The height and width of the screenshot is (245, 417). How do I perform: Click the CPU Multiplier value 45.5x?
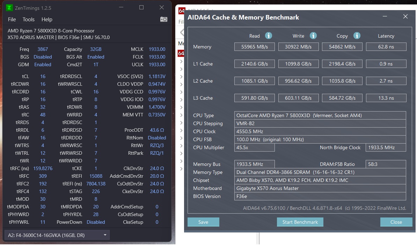255,147
